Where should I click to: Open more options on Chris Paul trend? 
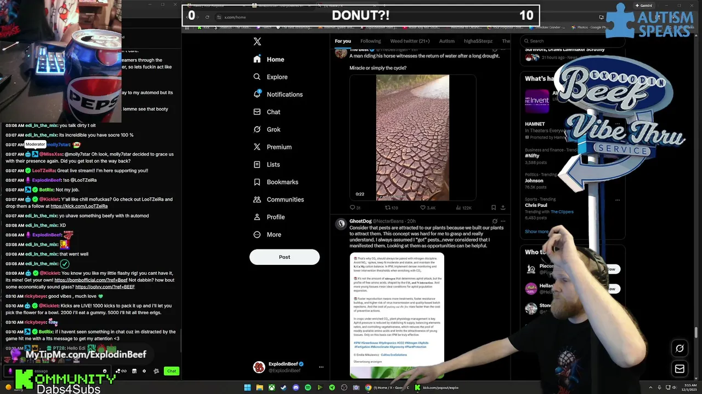tap(618, 200)
